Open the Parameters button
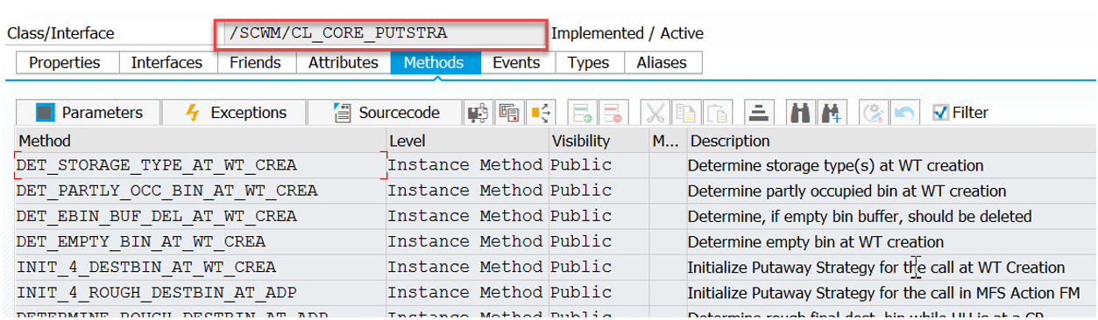The width and height of the screenshot is (1098, 320). click(x=89, y=113)
